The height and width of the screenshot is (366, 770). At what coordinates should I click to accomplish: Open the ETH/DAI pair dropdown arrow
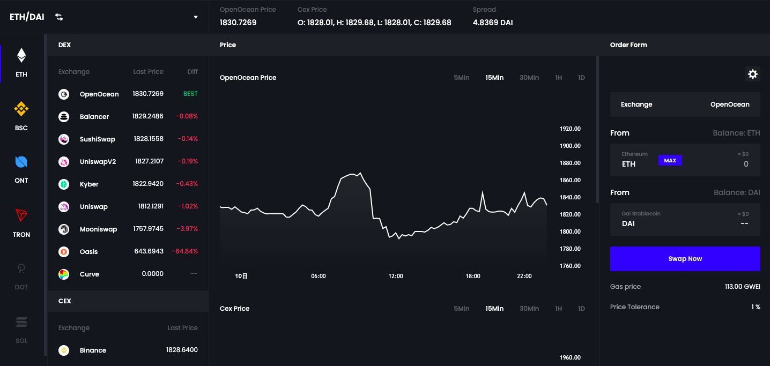(x=196, y=17)
